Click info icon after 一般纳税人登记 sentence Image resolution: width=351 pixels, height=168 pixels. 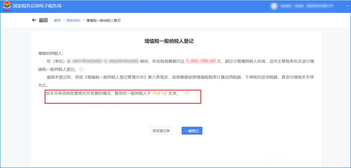tap(81, 69)
